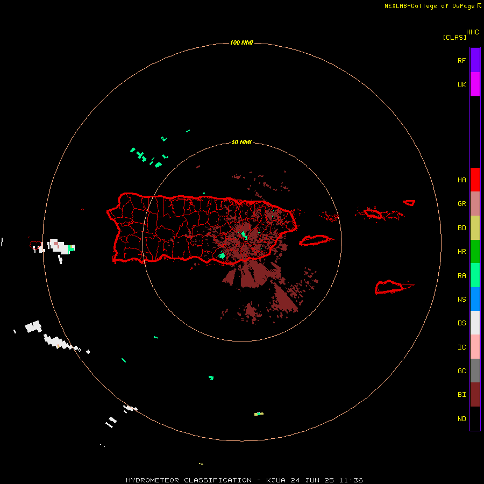Click the "HYDROMETEOR CLASSIFICATION" caption text
This screenshot has width=484, height=484.
pyautogui.click(x=189, y=480)
